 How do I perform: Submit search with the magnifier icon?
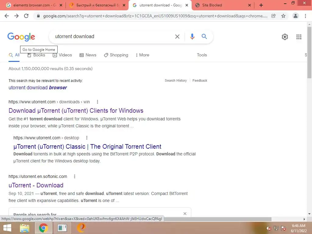tap(204, 37)
